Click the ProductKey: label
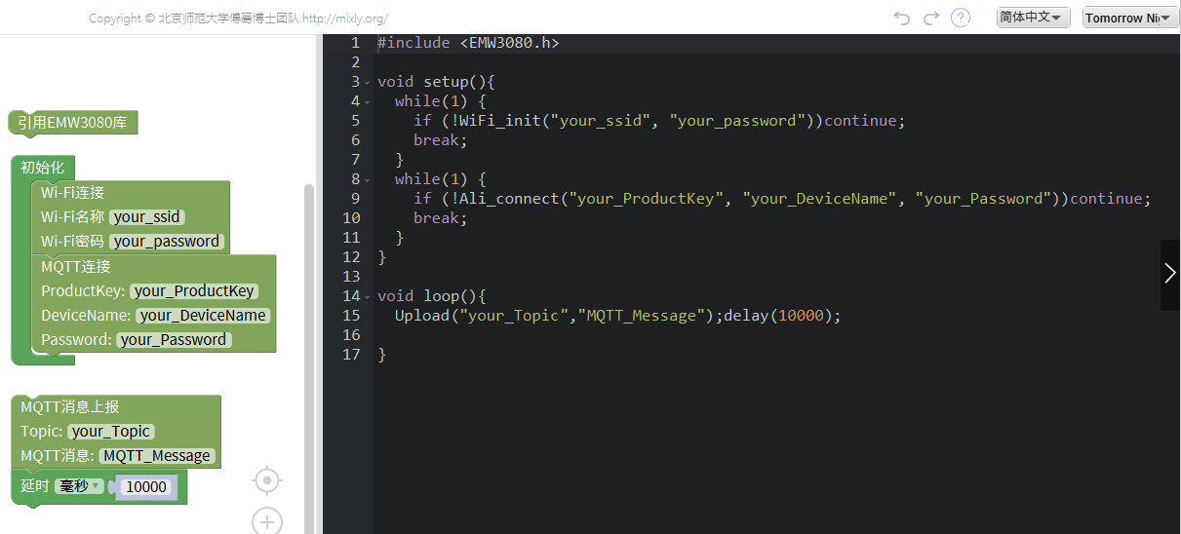 tap(83, 291)
